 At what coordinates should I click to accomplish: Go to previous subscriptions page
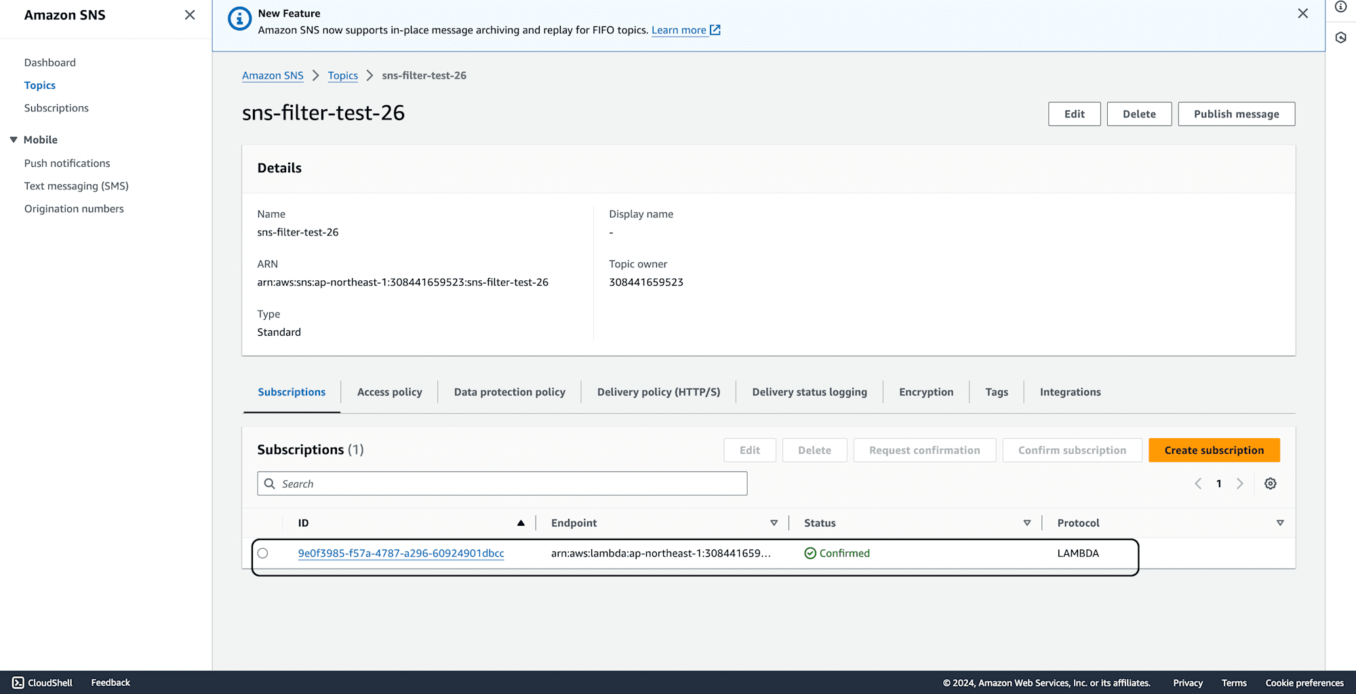[1198, 484]
